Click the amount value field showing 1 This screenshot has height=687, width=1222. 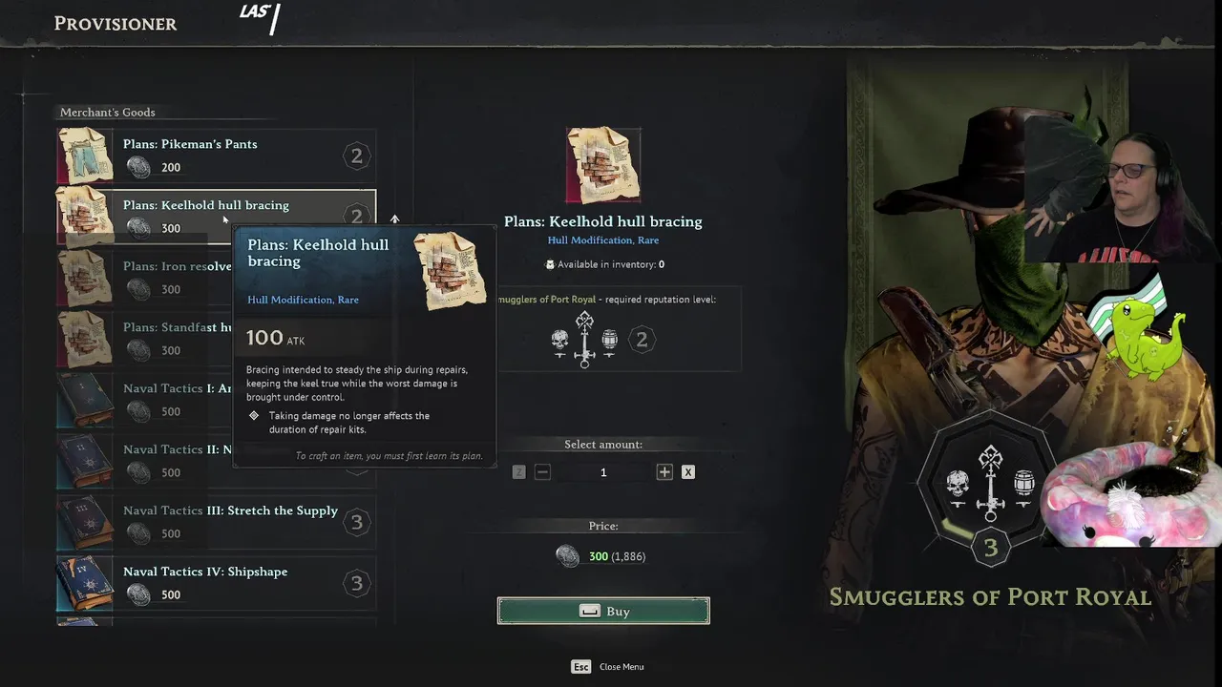(603, 472)
